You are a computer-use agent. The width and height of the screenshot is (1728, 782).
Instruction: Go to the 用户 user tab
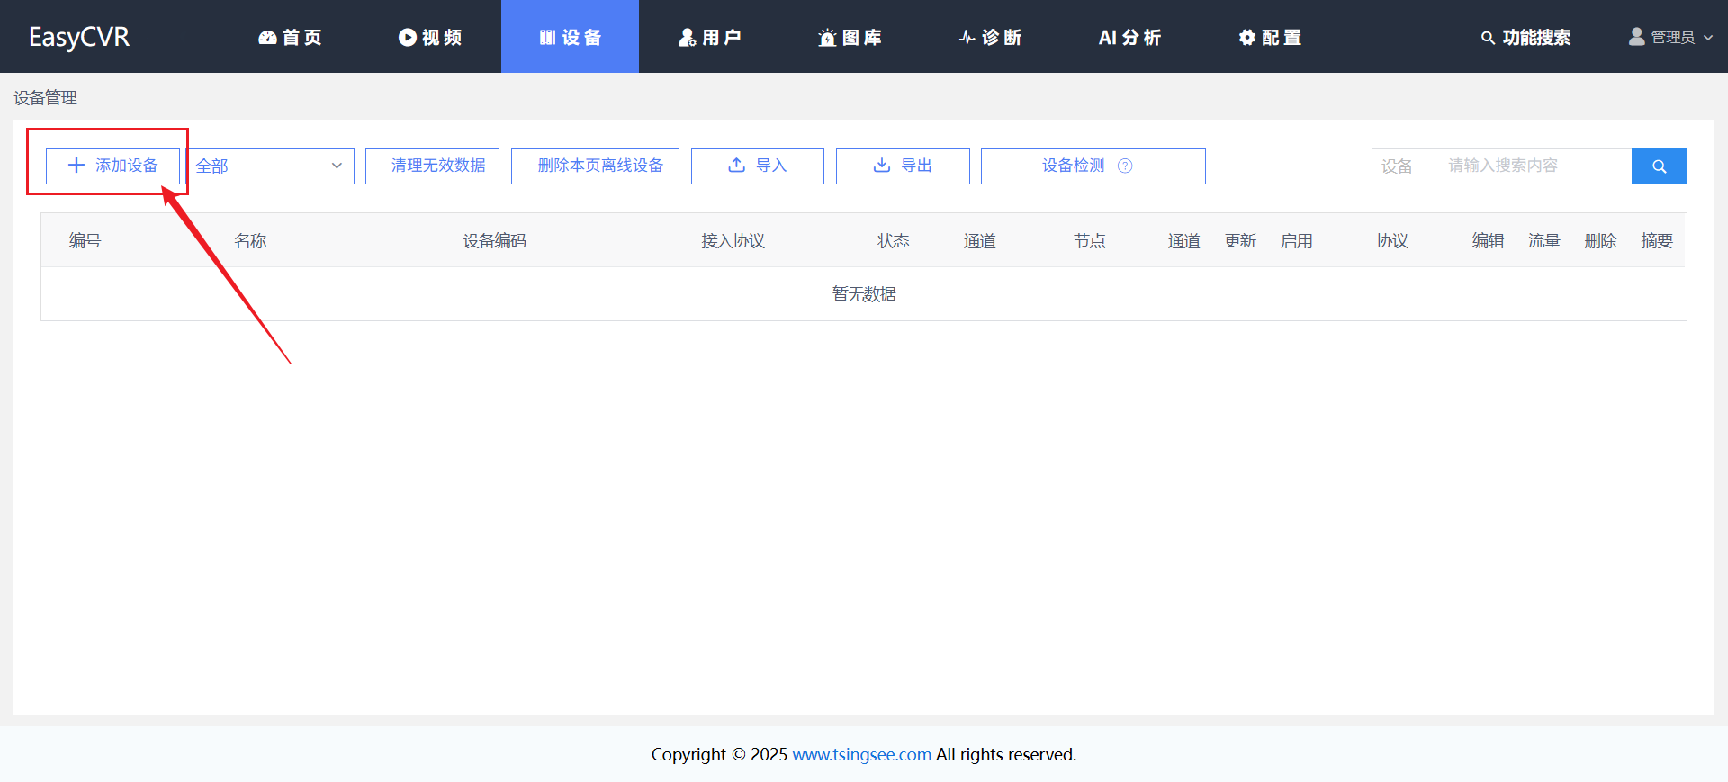pos(709,37)
